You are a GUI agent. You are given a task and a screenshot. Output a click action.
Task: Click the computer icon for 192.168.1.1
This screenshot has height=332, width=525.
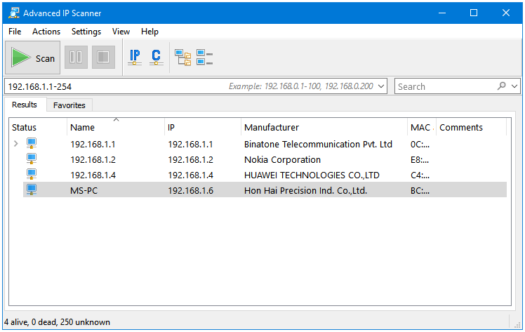tap(32, 144)
